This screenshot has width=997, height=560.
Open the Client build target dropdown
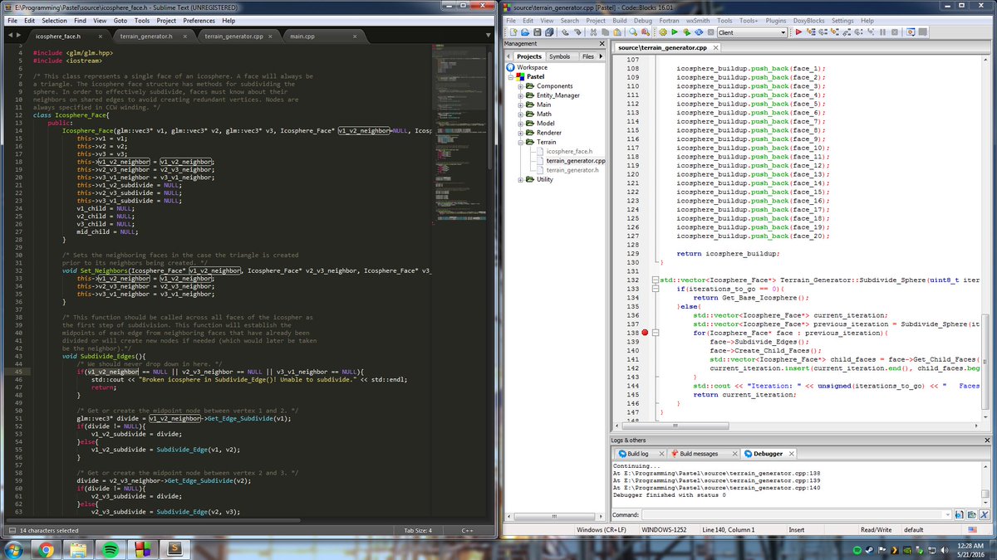751,32
